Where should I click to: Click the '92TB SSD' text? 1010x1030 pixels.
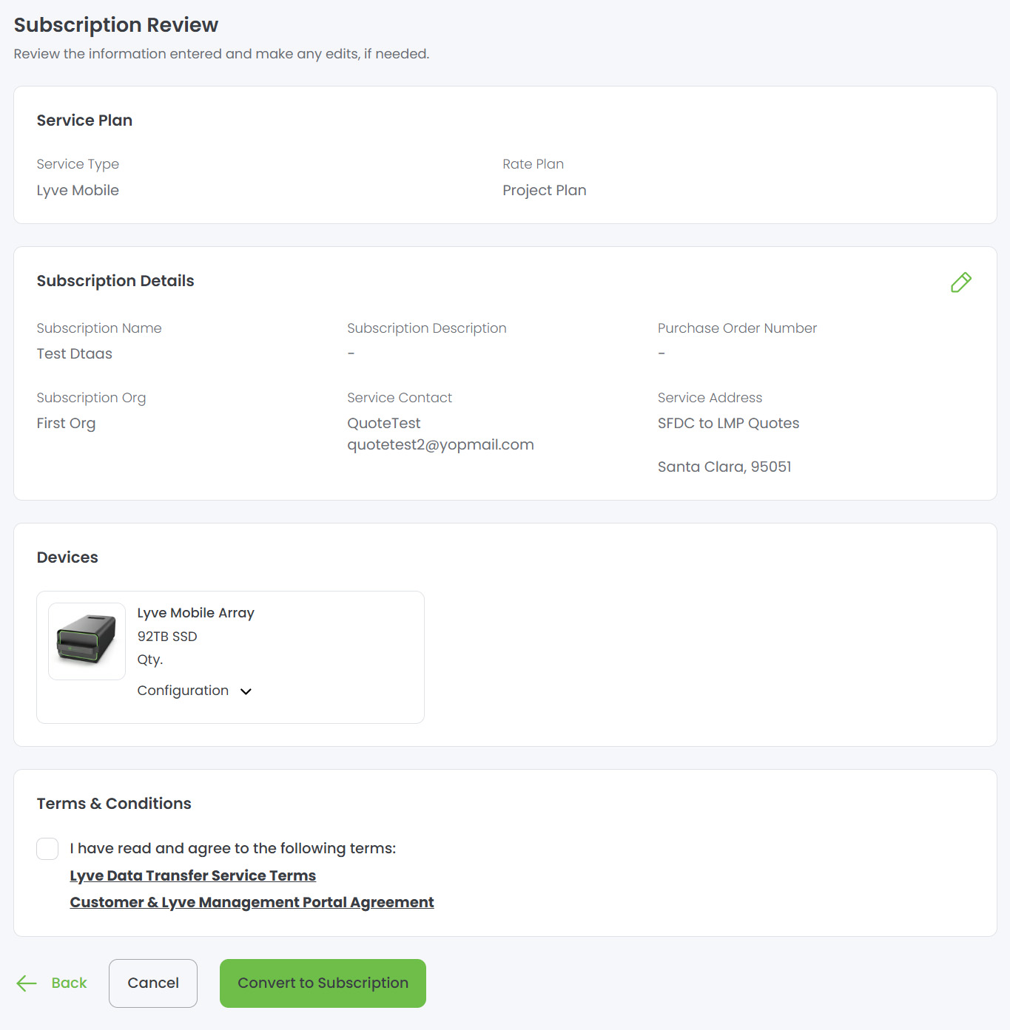pyautogui.click(x=167, y=637)
